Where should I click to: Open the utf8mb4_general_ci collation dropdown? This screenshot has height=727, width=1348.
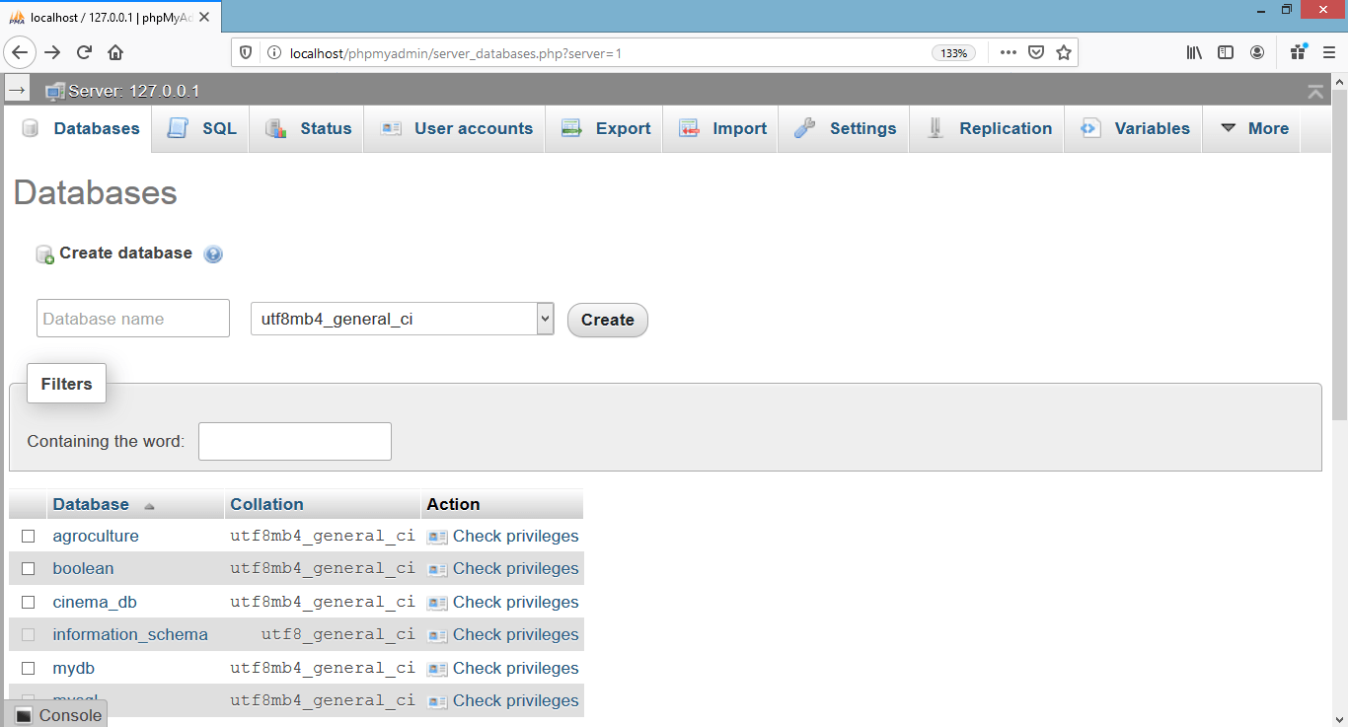point(402,319)
